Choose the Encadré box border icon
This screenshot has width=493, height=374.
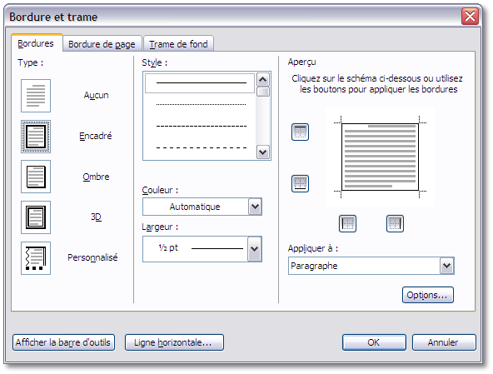pos(36,137)
